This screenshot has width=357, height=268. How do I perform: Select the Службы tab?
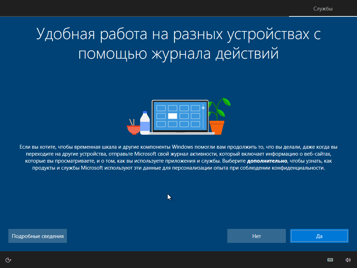323,9
